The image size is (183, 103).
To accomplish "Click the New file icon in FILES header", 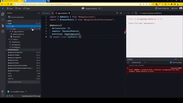I will 37,23.
